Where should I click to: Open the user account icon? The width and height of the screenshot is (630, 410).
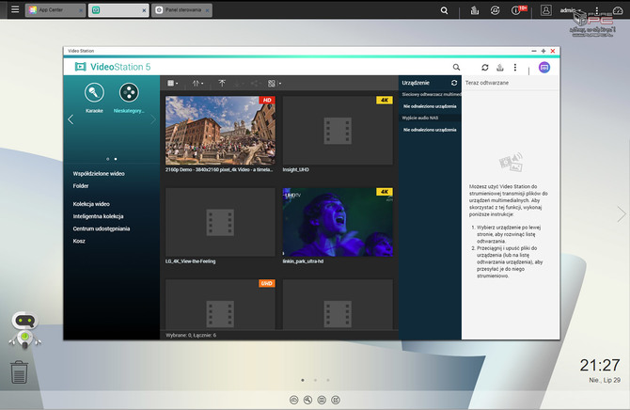coord(545,10)
